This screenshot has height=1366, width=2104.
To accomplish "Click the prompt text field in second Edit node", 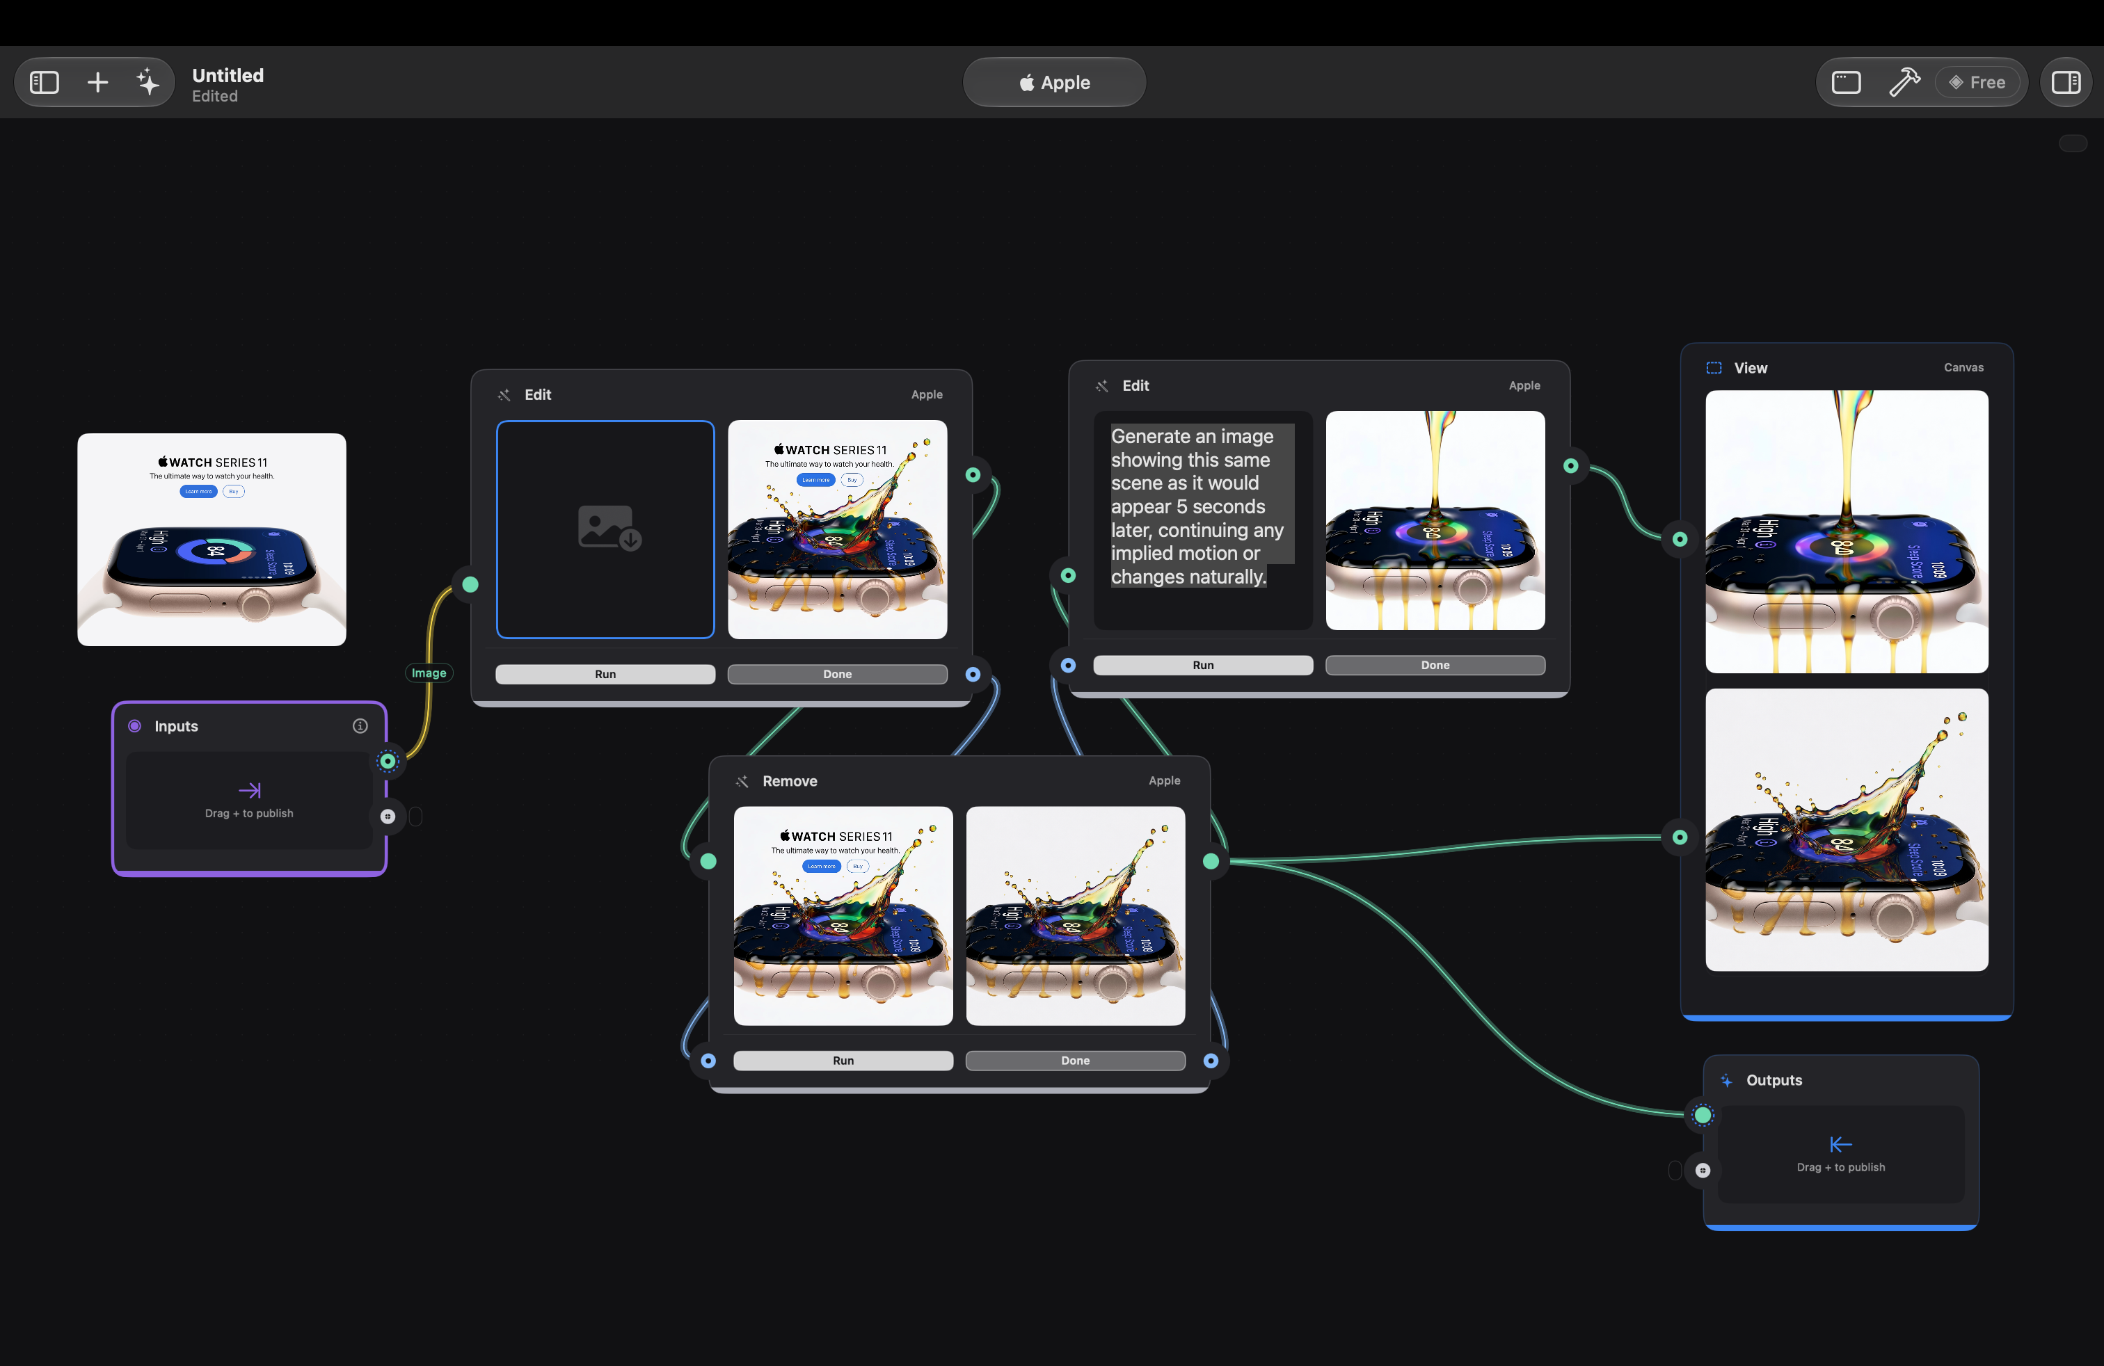I will 1202,520.
